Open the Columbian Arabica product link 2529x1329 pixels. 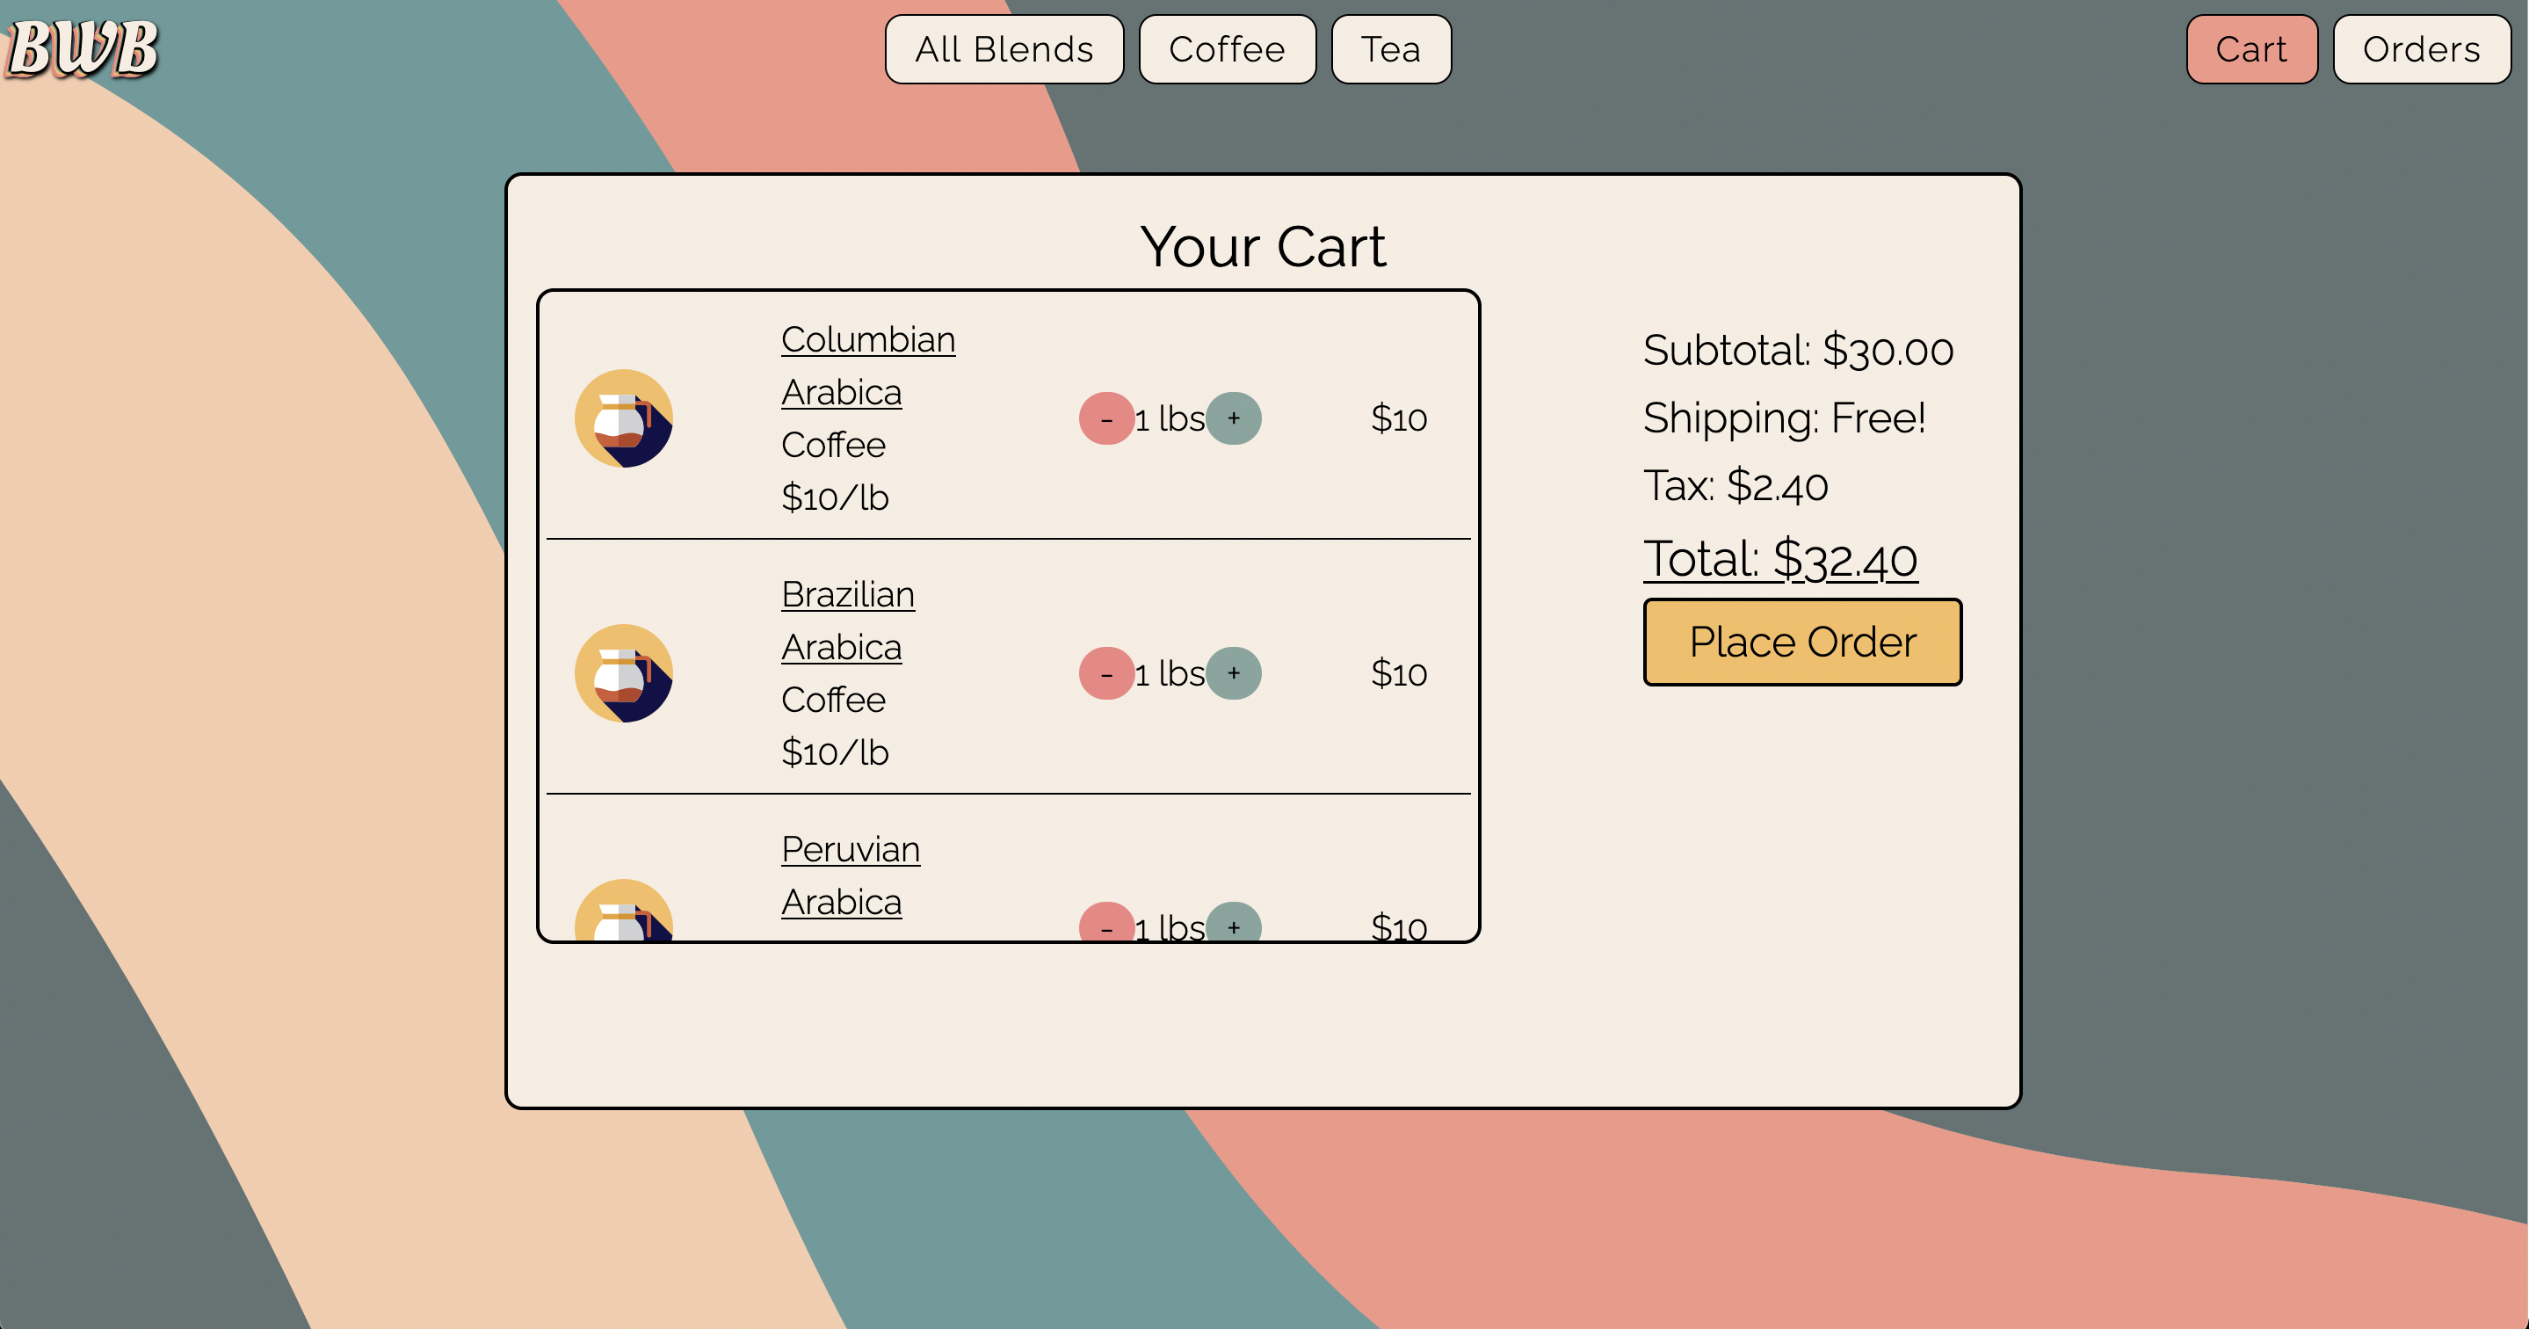(x=867, y=340)
